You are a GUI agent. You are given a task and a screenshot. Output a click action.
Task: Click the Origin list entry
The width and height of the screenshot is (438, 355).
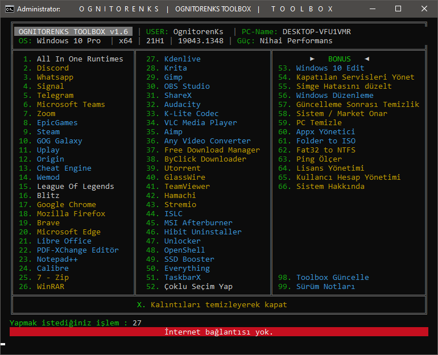51,159
